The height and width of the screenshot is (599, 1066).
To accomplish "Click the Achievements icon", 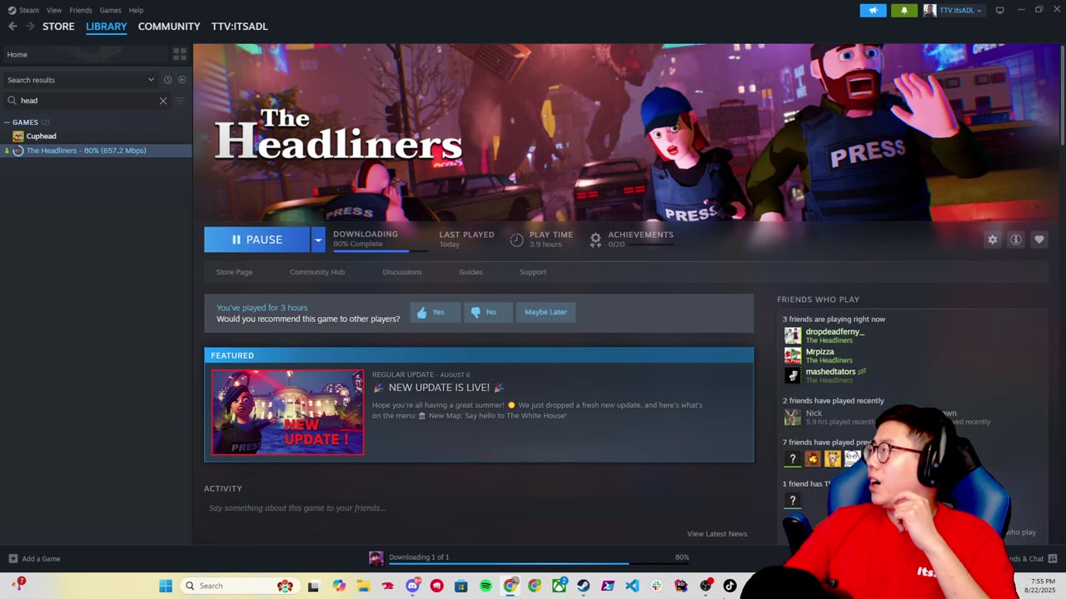I will pyautogui.click(x=595, y=240).
